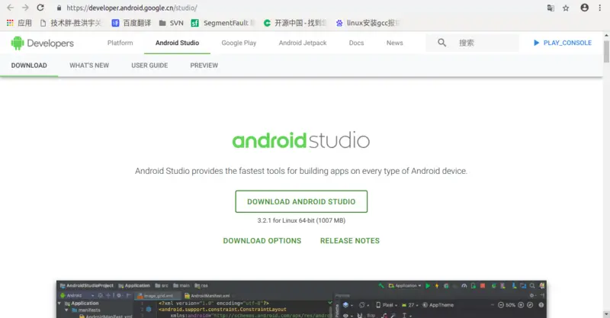610x318 pixels.
Task: Click the Android Developers logo
Action: [43, 43]
